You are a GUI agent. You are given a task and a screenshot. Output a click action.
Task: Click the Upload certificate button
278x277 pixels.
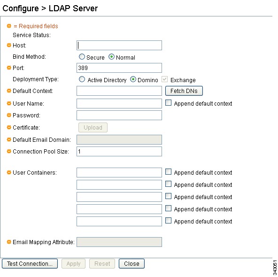93,127
